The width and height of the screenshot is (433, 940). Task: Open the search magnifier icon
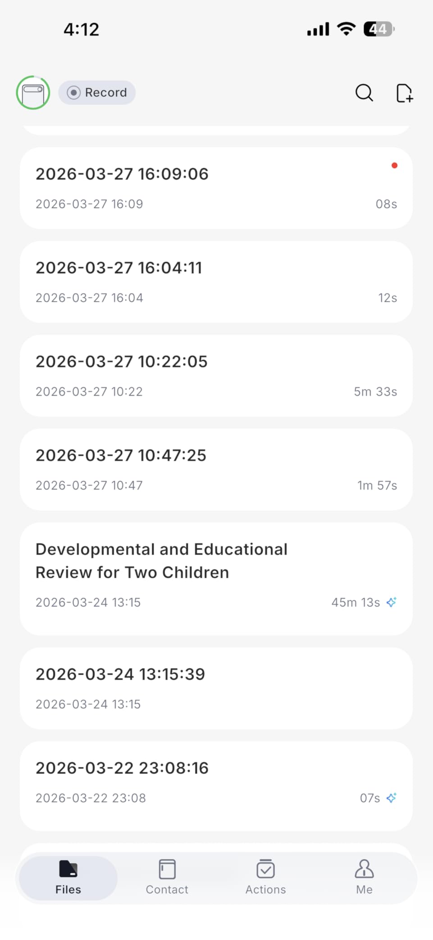coord(364,93)
